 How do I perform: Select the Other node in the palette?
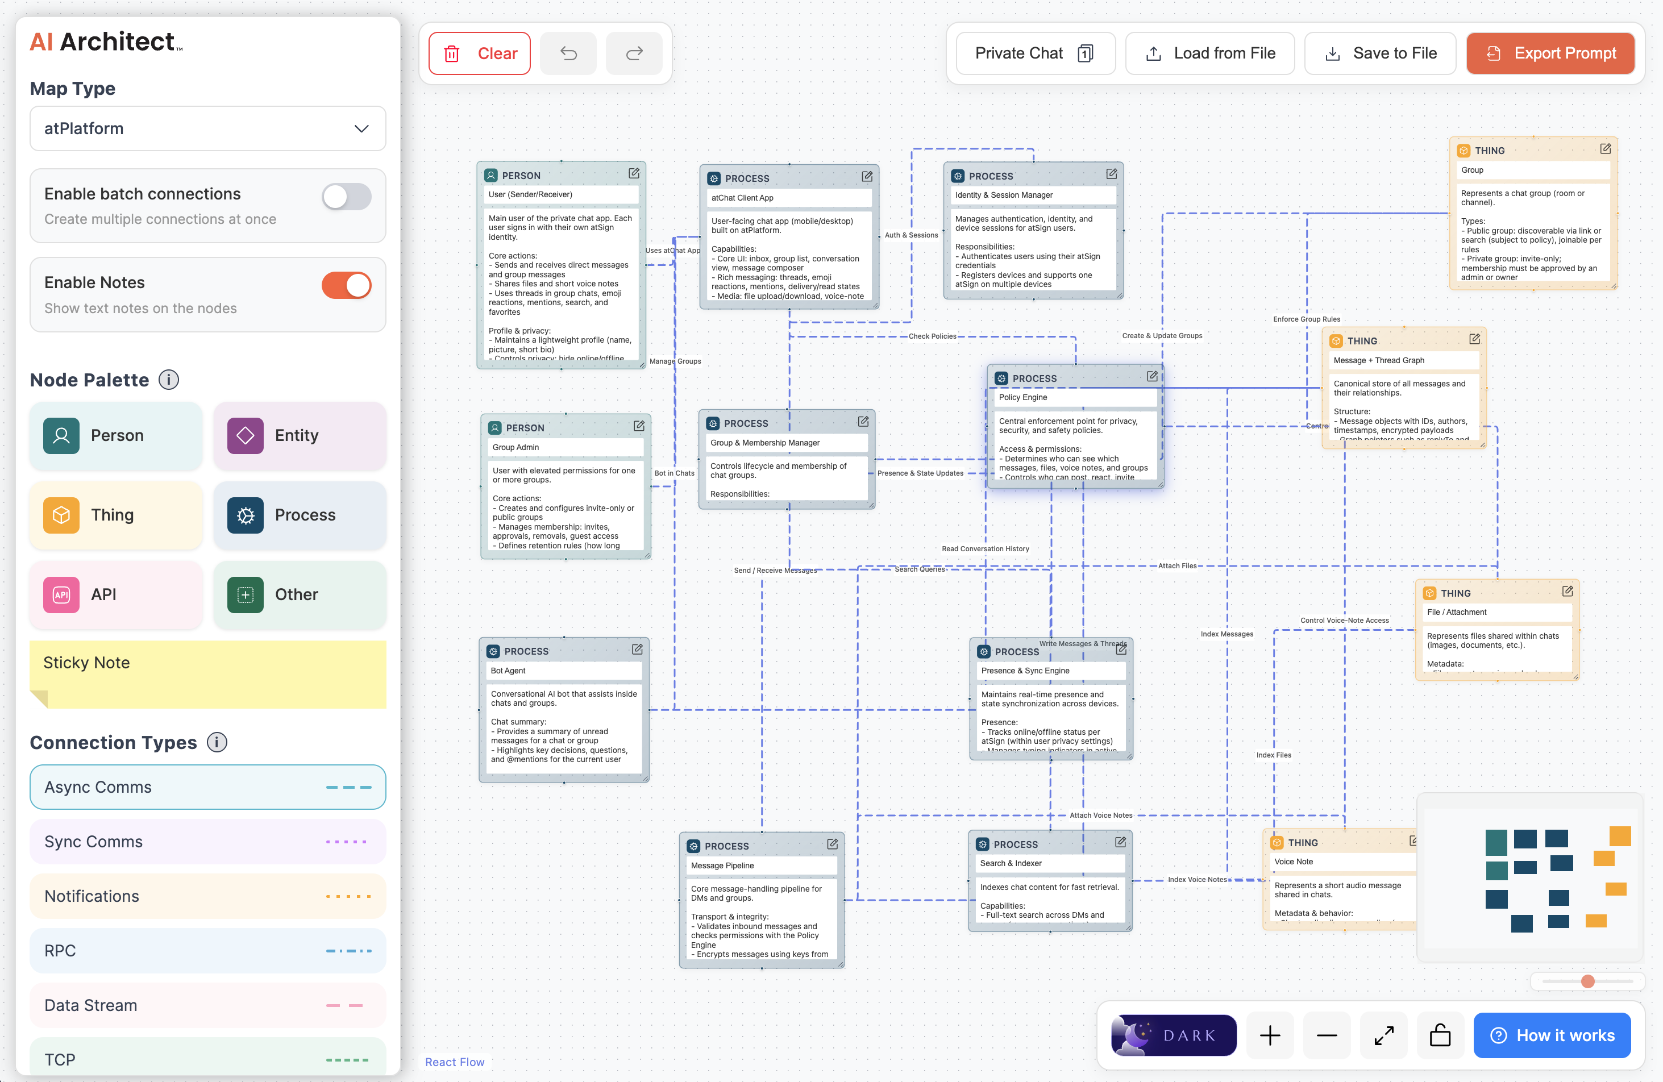300,594
